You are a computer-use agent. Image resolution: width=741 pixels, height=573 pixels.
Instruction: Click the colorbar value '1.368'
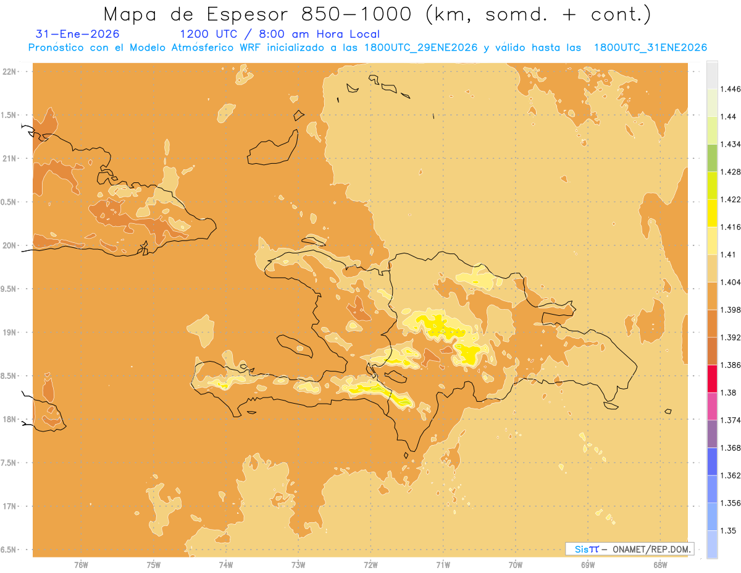click(731, 448)
